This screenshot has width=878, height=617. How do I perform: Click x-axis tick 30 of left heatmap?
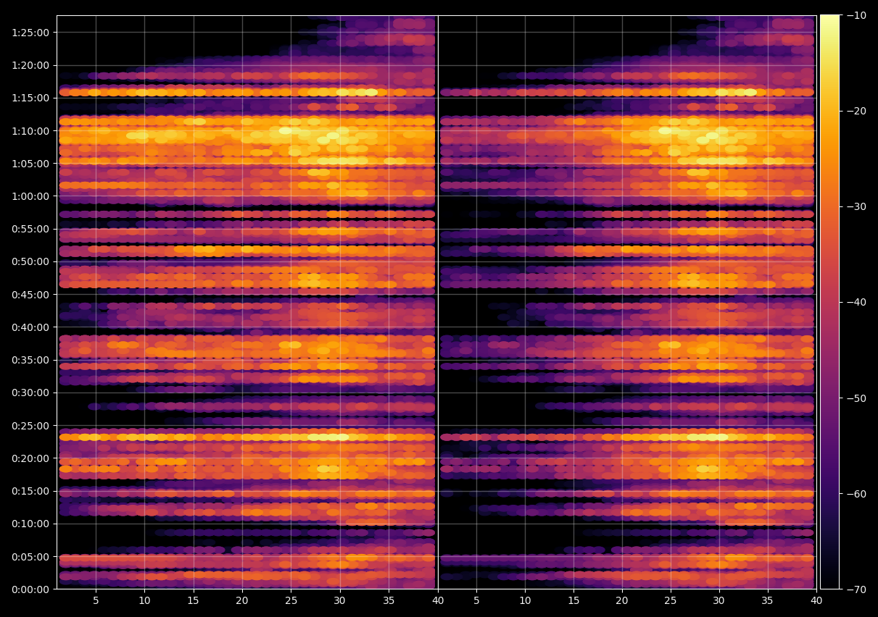(340, 601)
